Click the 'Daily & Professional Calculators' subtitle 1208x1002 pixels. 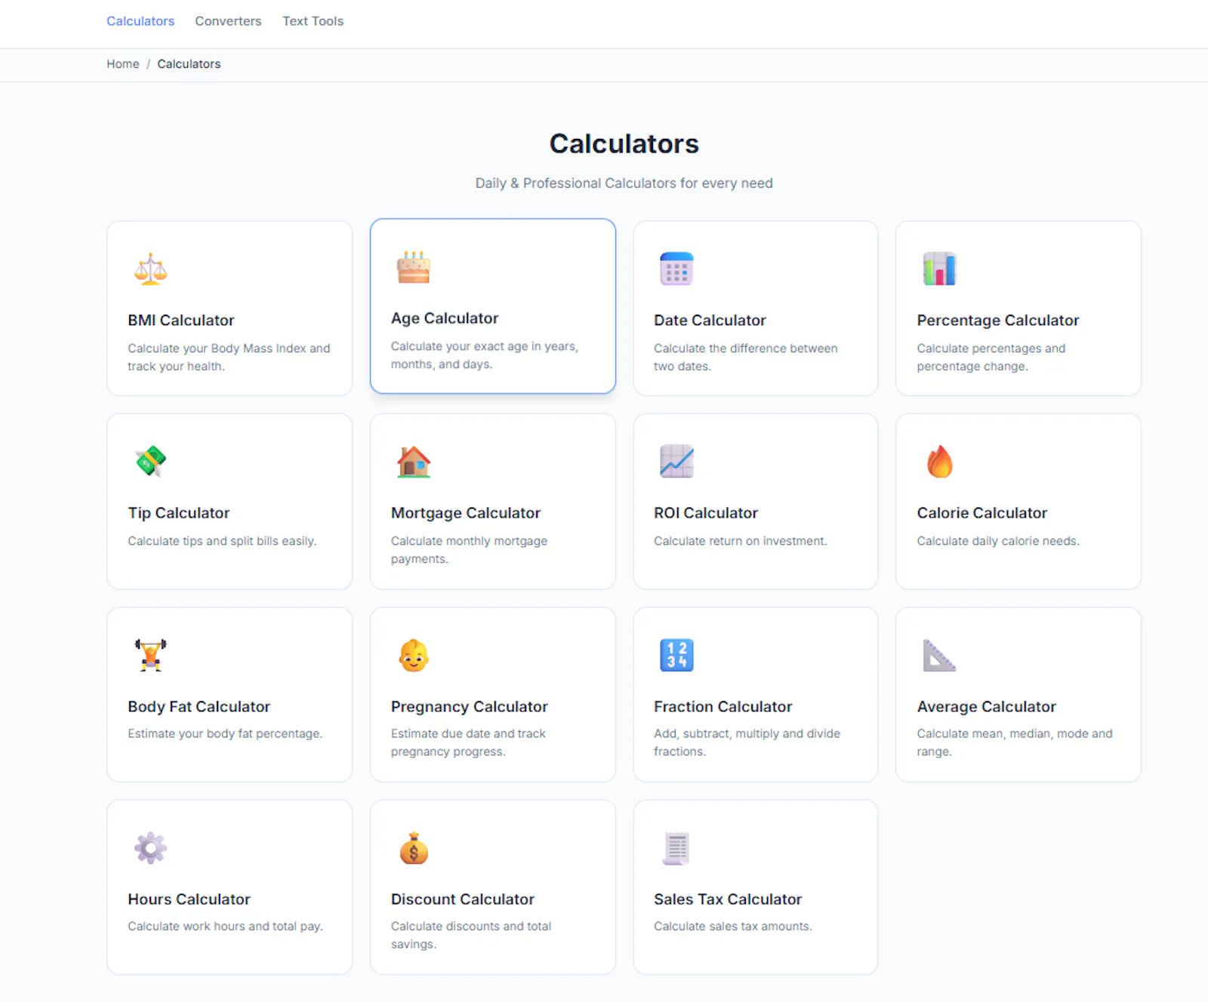[624, 183]
